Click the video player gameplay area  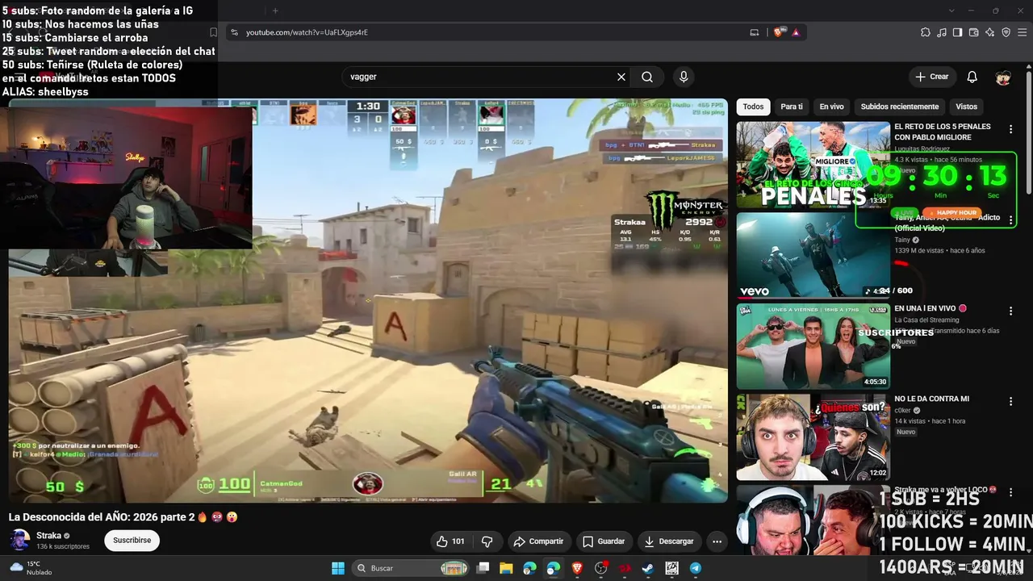point(368,300)
